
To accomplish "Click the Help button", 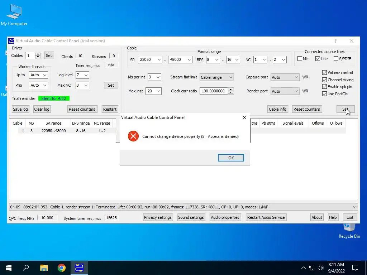I will [333, 217].
